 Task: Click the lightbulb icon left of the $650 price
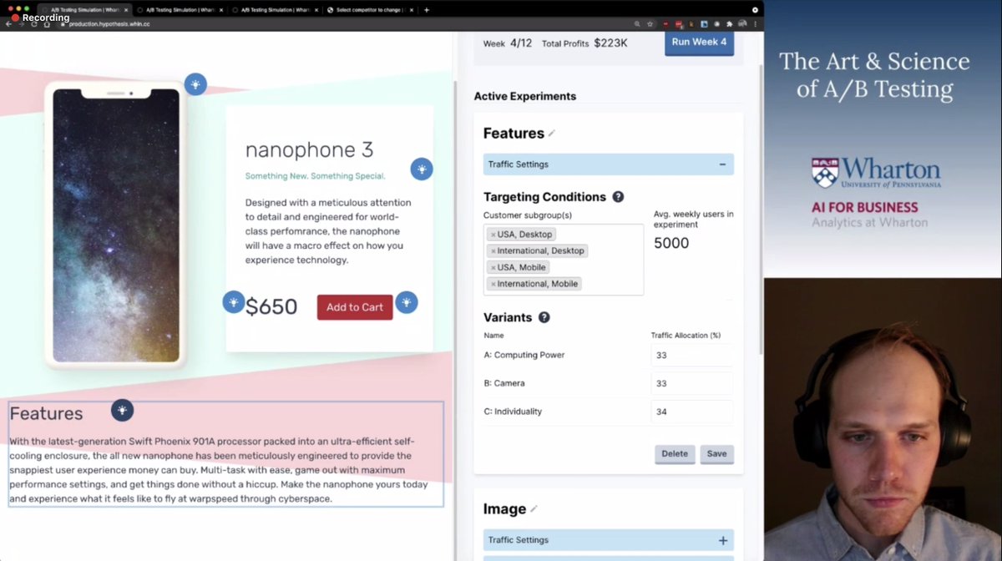(x=234, y=302)
